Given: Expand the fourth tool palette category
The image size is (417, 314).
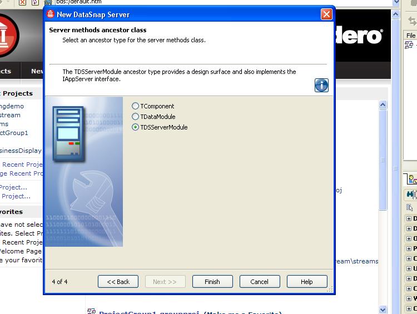Looking at the screenshot, I should [x=409, y=249].
